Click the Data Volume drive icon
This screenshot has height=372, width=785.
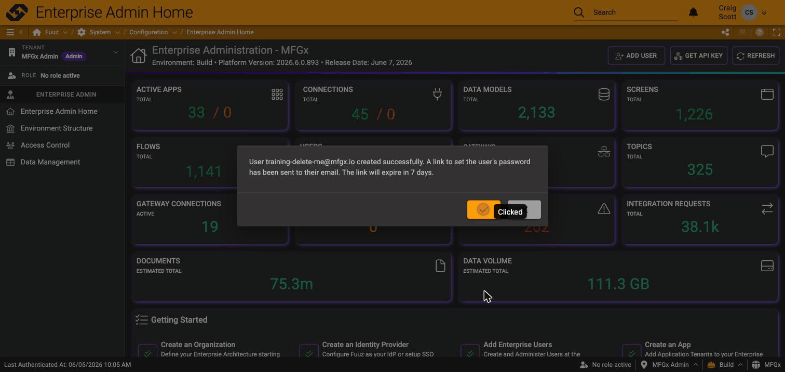pos(767,265)
